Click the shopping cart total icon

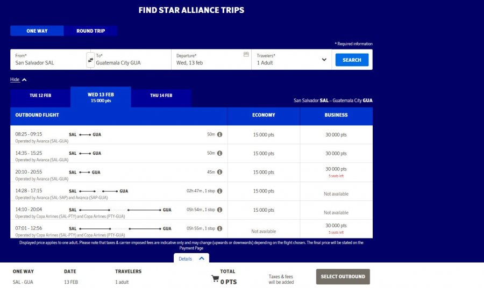[215, 278]
